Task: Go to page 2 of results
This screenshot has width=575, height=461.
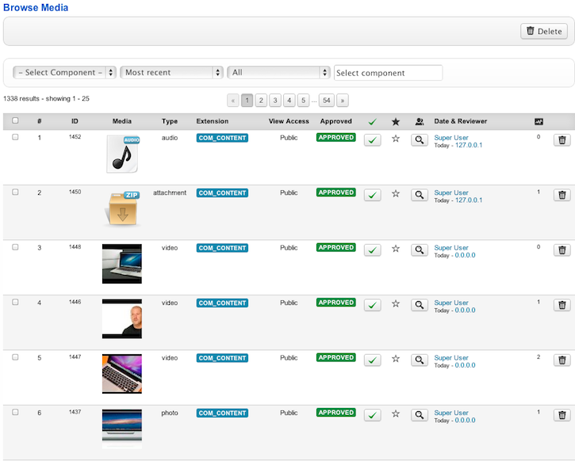Action: tap(261, 101)
